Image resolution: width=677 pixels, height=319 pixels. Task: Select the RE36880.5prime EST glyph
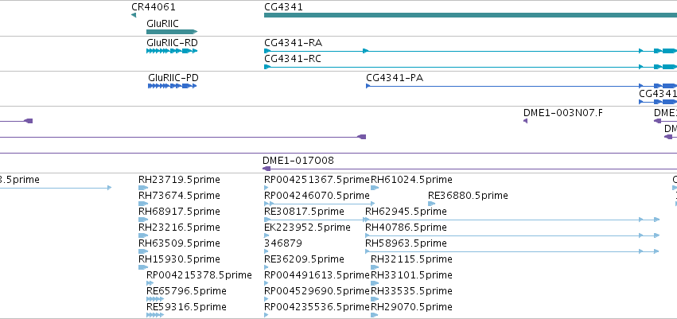click(431, 204)
